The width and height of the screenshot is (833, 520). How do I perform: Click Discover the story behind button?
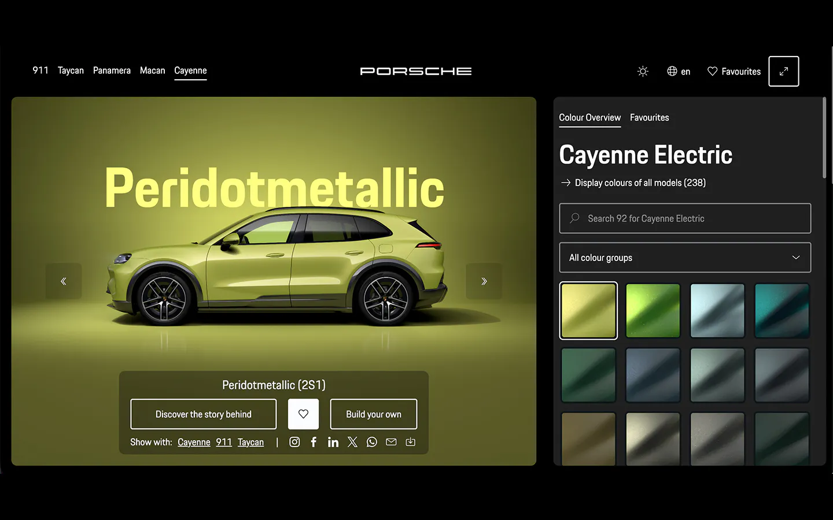click(204, 414)
